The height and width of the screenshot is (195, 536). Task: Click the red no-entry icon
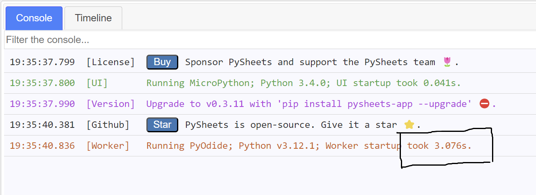[484, 104]
